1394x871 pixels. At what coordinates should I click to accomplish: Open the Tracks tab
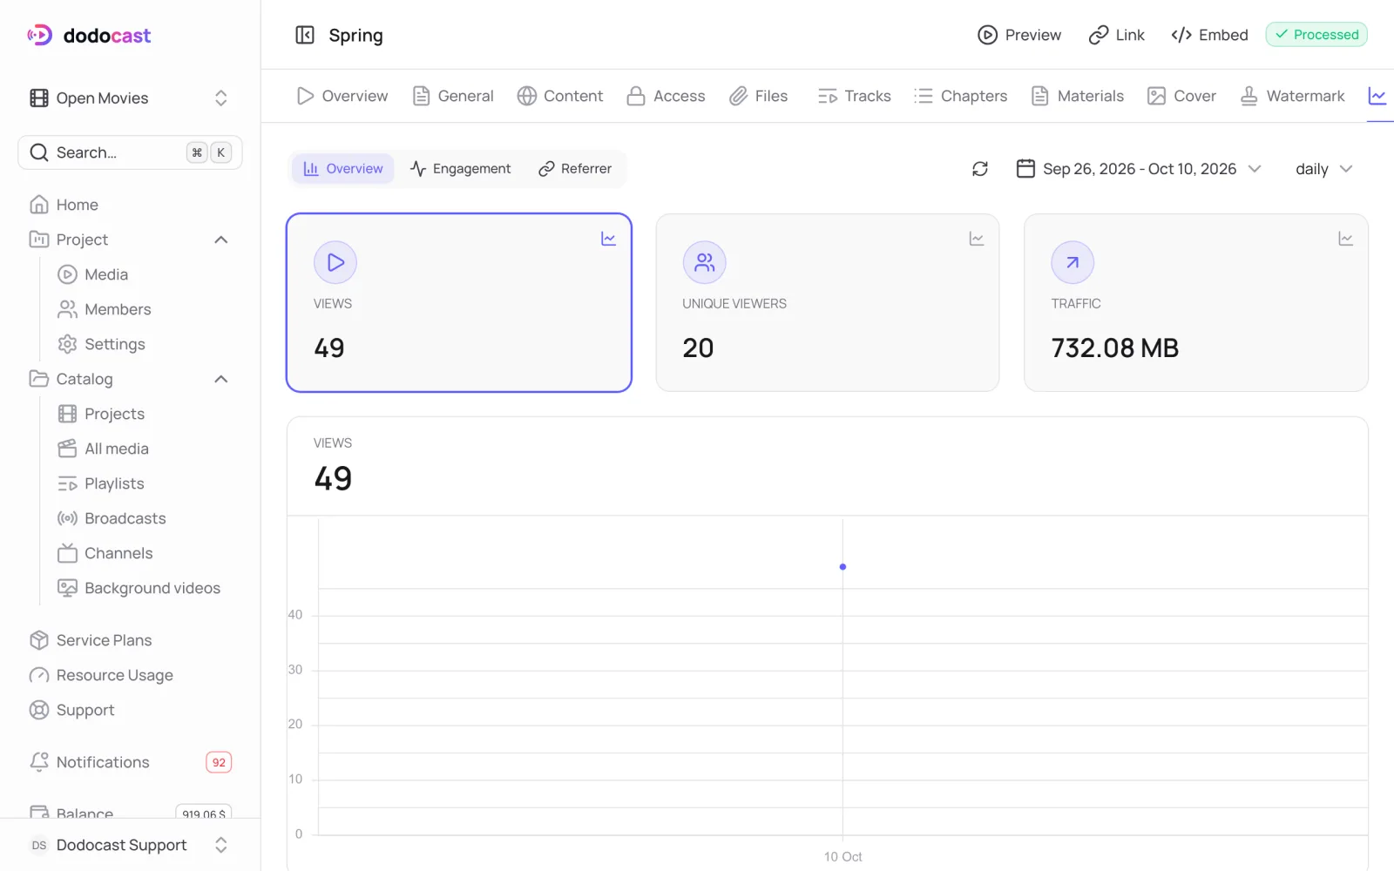[855, 96]
